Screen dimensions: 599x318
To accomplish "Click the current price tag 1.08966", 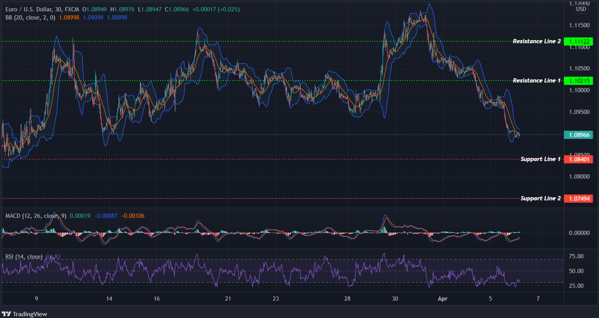I will (x=579, y=135).
